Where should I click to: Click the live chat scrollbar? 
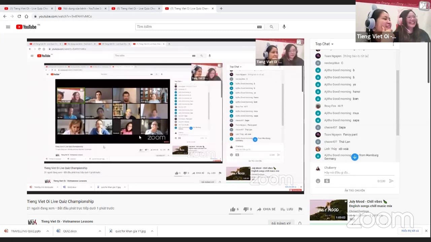coord(398,103)
